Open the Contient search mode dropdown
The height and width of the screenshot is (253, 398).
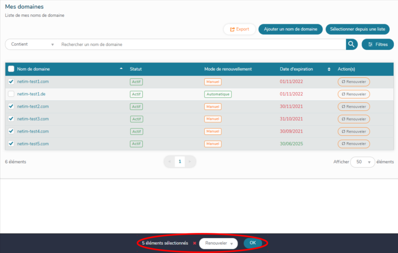point(32,44)
